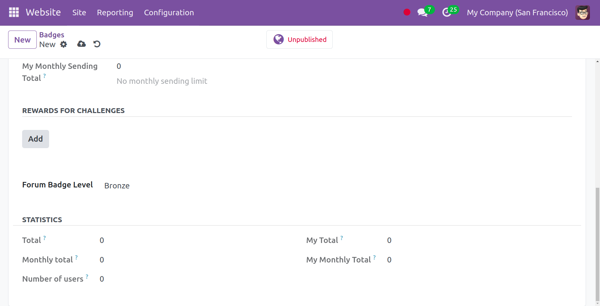Click Add under Rewards for Challenges

tap(35, 139)
